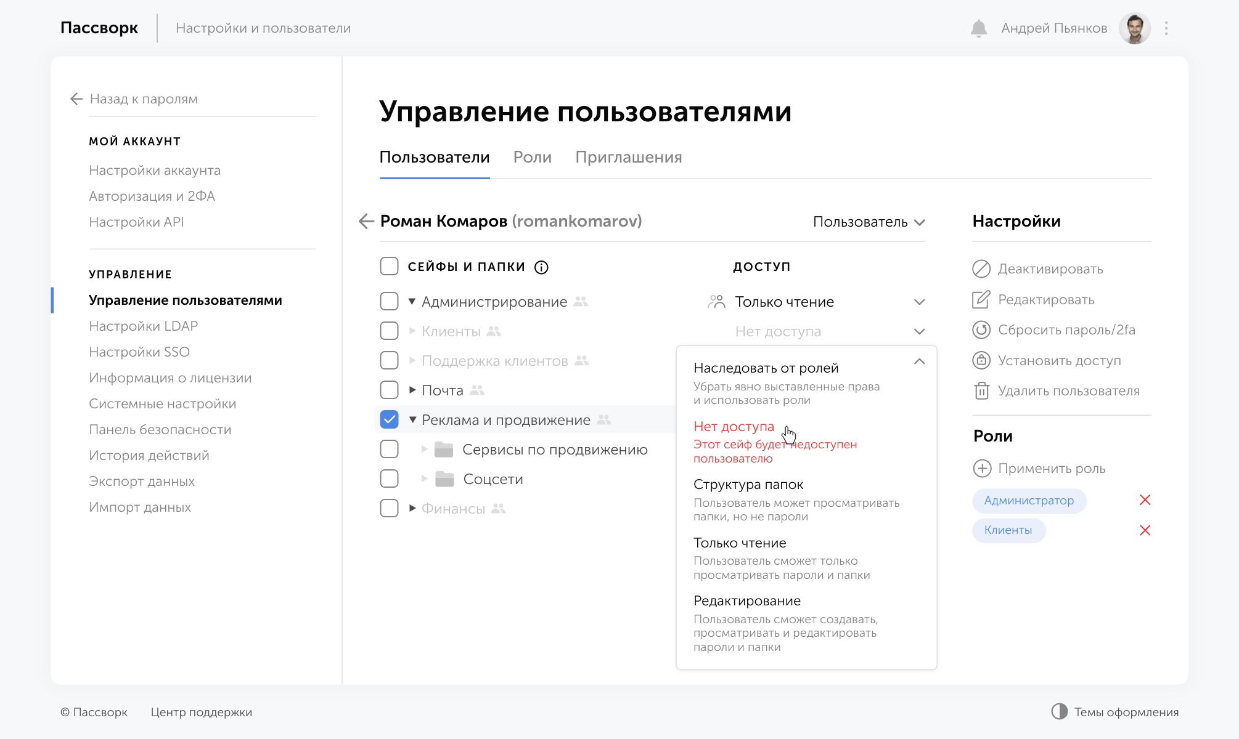Click the notification bell icon
The height and width of the screenshot is (739, 1239).
(x=978, y=28)
